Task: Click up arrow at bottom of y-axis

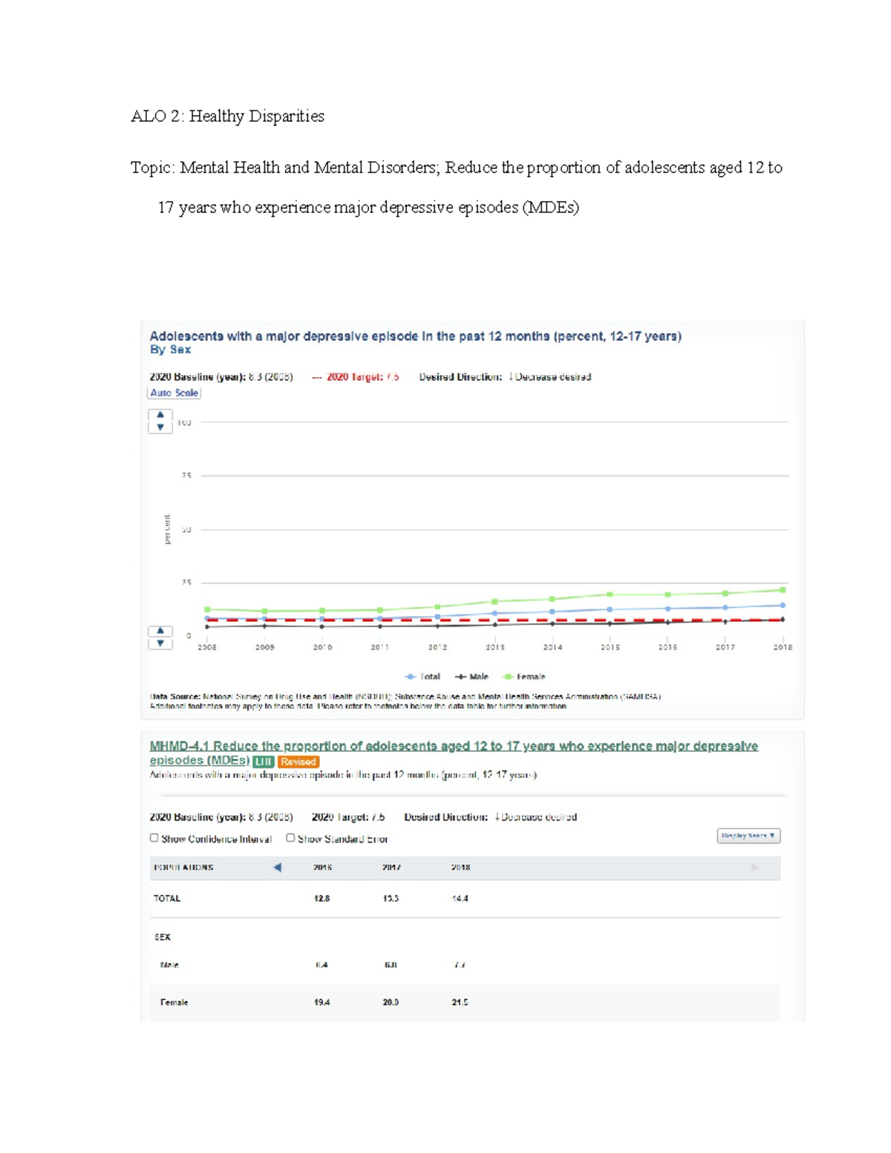Action: point(160,631)
